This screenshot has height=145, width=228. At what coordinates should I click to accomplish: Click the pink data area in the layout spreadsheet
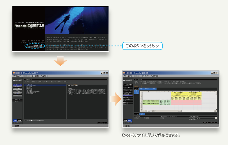coord(186,102)
